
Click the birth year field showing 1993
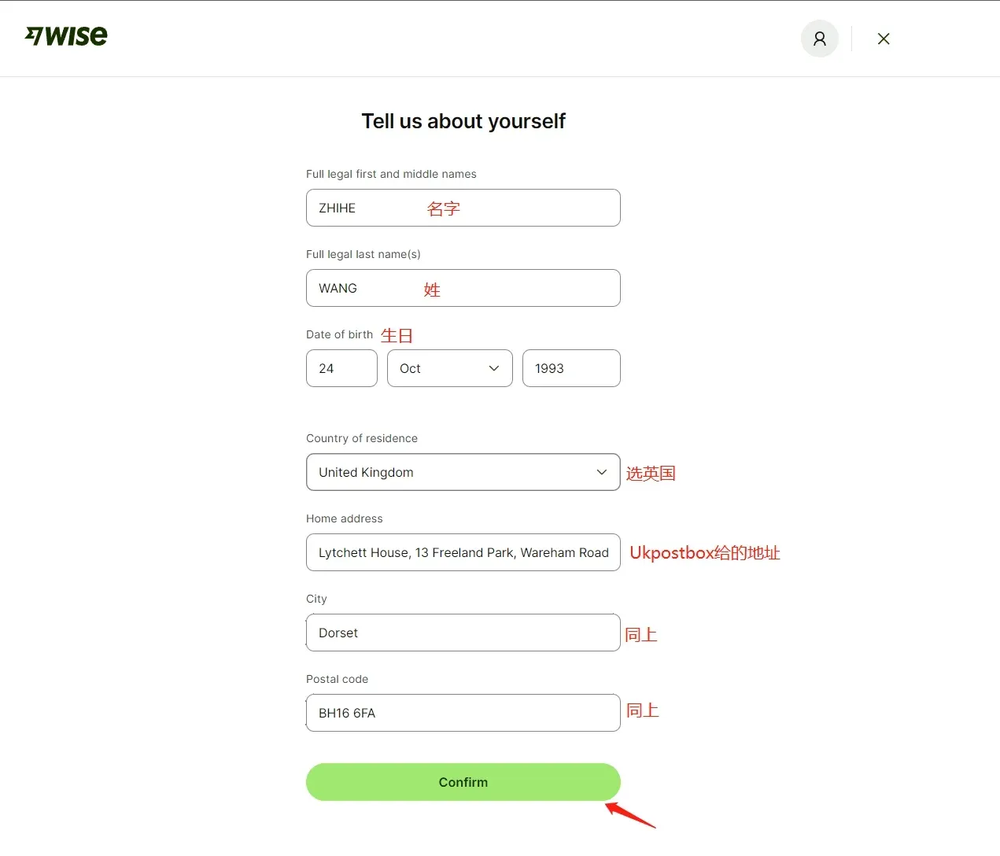tap(571, 368)
